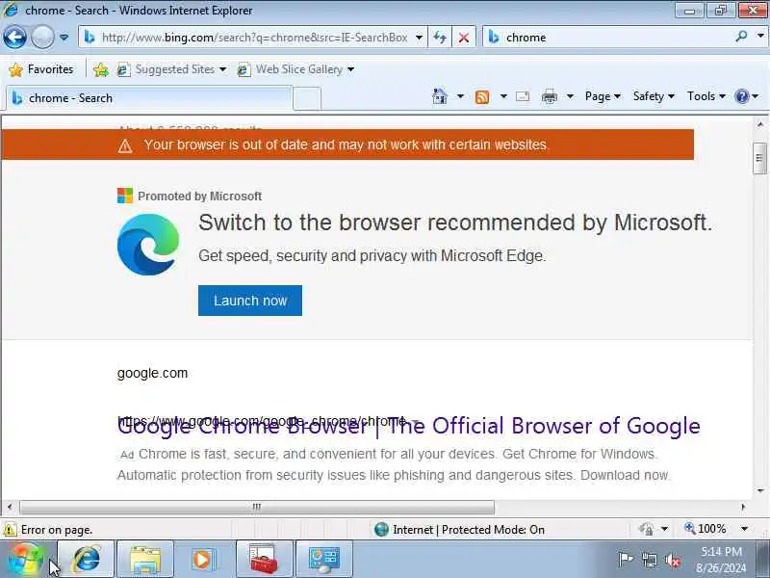Expand the Home button dropdown arrow
Viewport: 770px width, 578px height.
coord(460,96)
